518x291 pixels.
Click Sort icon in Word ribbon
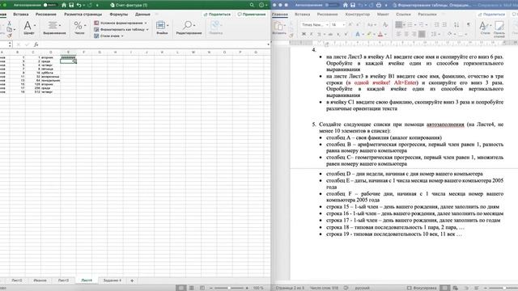point(456,25)
